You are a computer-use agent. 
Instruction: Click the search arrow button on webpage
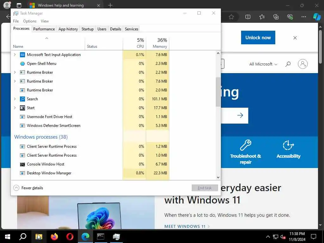click(240, 115)
